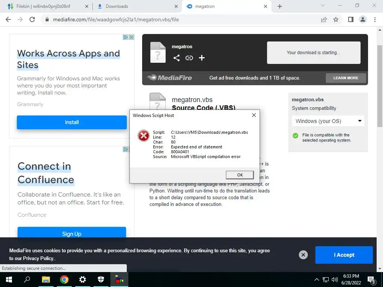Open the tab search chevron

click(x=323, y=5)
